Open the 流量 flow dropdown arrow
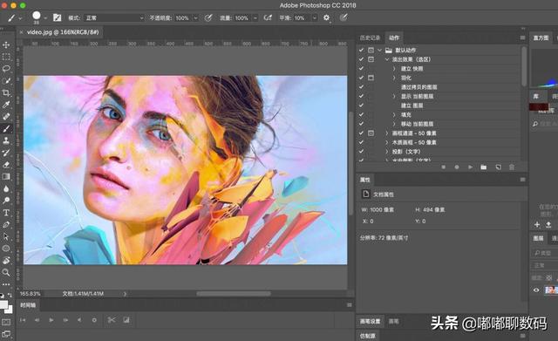This screenshot has width=558, height=341. pos(255,17)
